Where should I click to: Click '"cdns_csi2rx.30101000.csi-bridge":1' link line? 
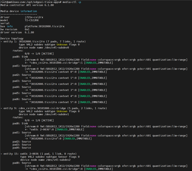coord(69,63)
